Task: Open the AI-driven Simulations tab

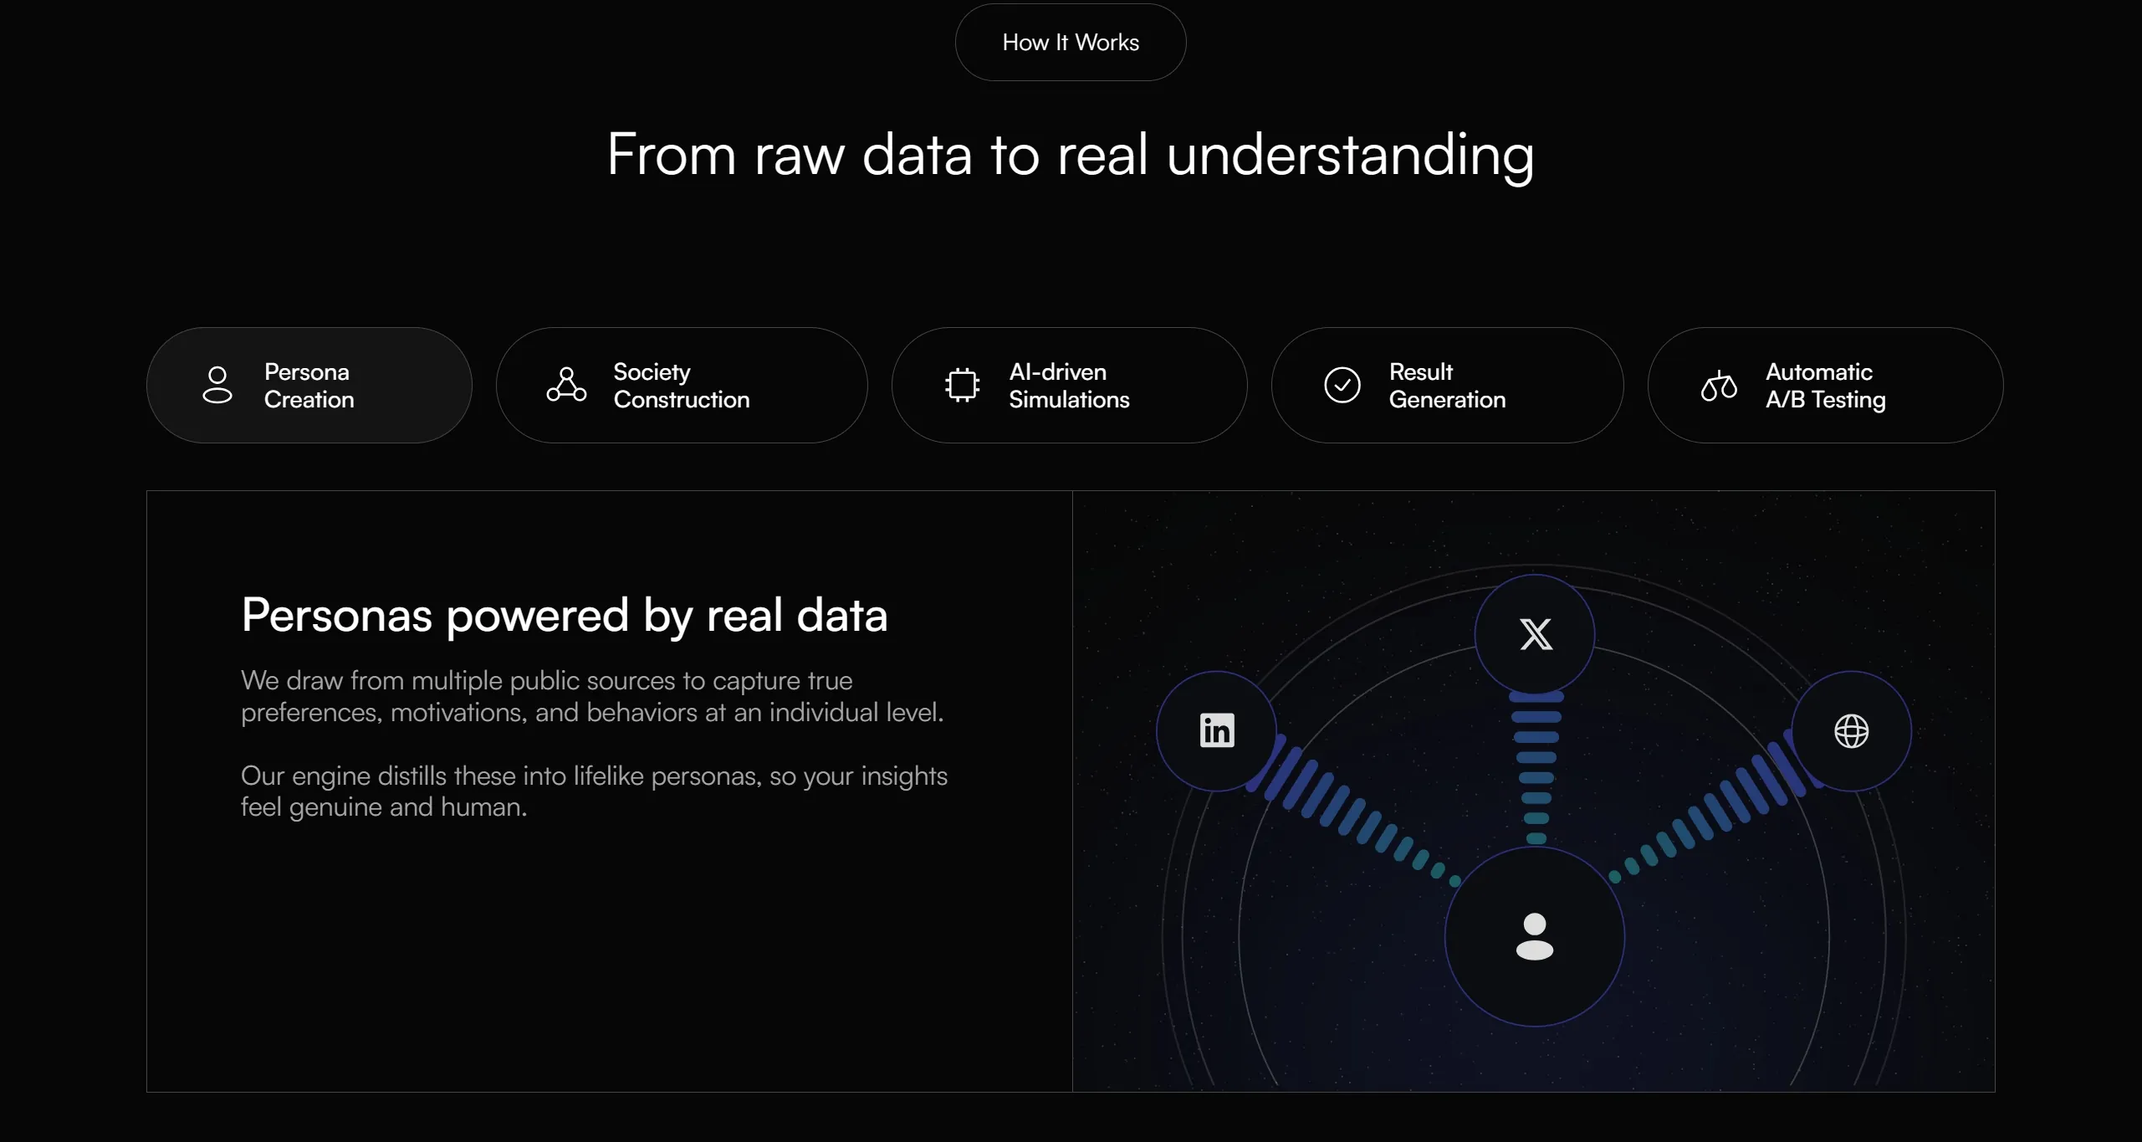Action: click(1069, 385)
